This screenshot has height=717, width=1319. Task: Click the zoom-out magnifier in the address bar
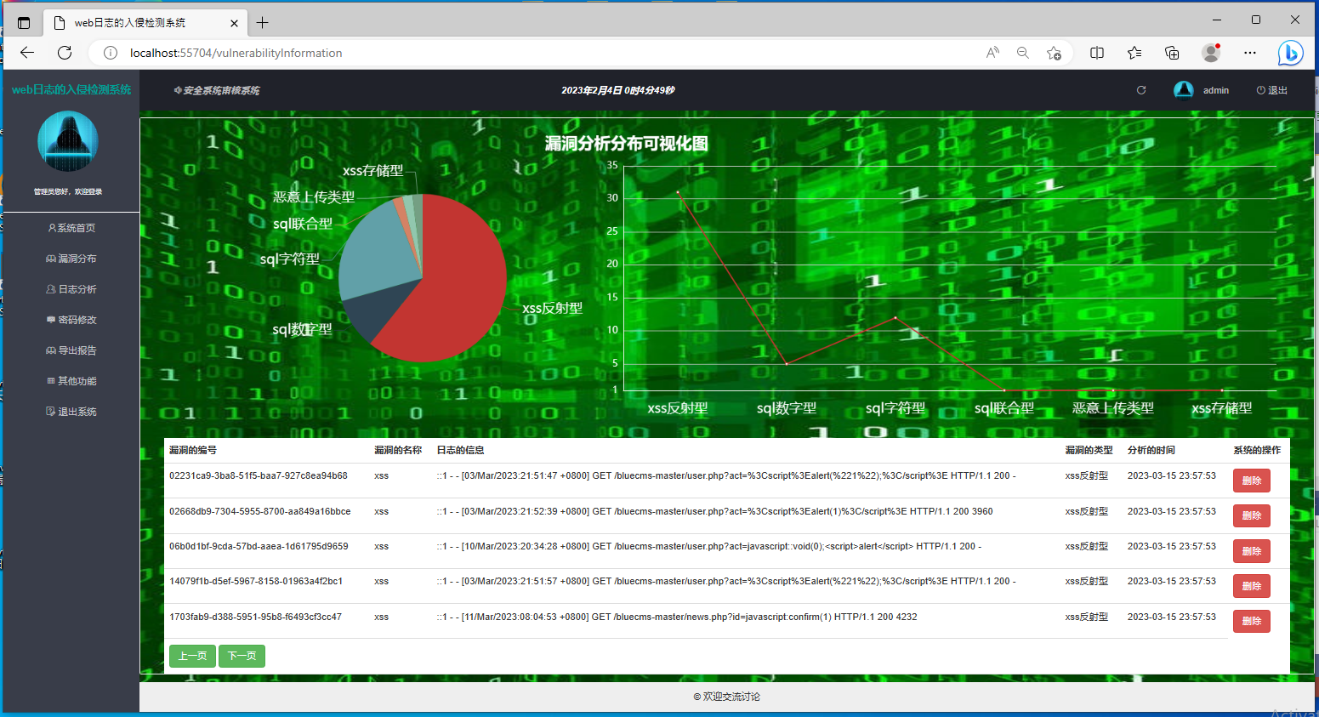pos(1023,53)
